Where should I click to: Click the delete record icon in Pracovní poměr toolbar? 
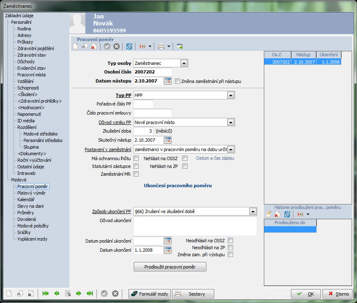pos(94,46)
